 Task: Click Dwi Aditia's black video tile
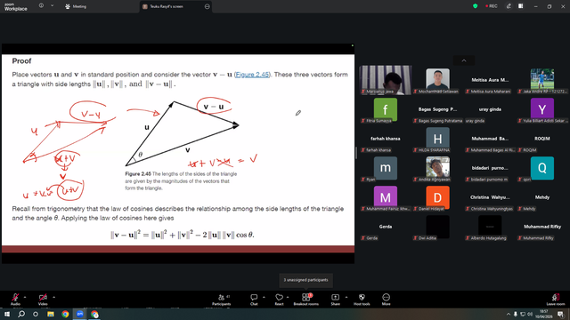click(437, 227)
